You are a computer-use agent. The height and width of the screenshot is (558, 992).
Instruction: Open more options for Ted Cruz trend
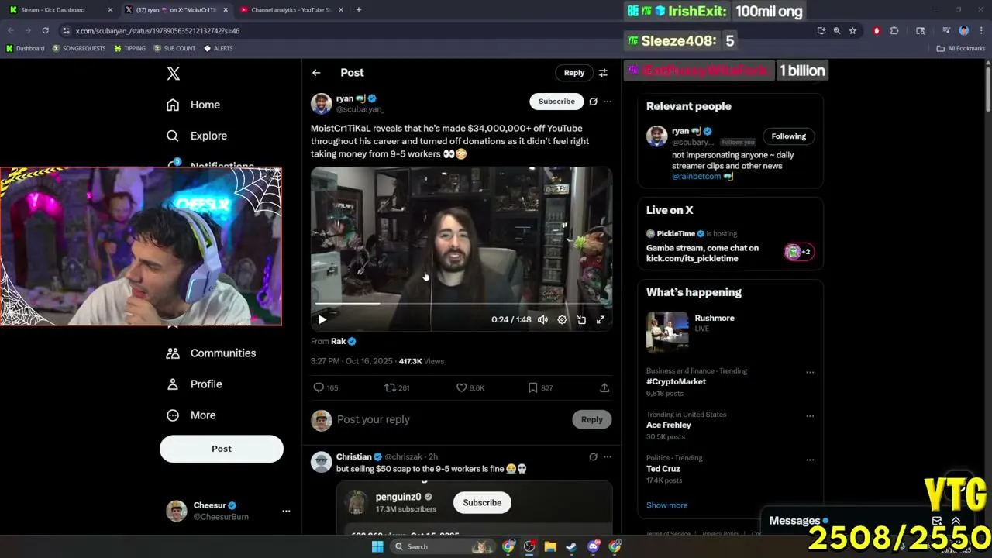[x=810, y=459]
